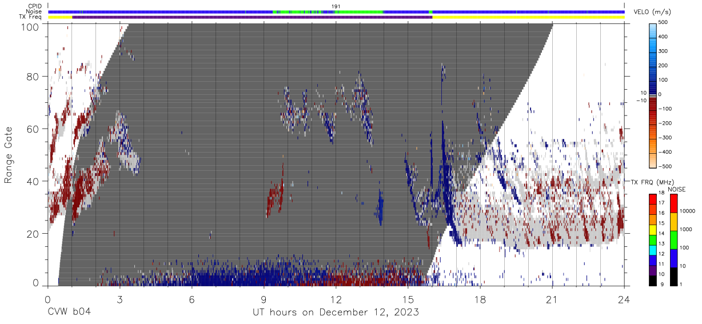Click x-axis tick label 3

[x=119, y=299]
